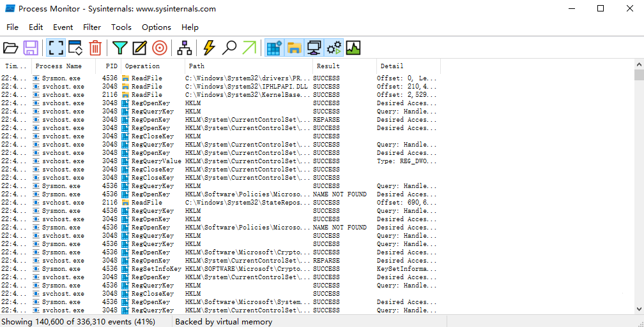Click the Save floppy disk icon
644x327 pixels.
click(31, 48)
